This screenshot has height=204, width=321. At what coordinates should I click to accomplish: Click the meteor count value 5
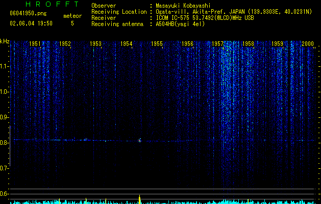pos(72,23)
